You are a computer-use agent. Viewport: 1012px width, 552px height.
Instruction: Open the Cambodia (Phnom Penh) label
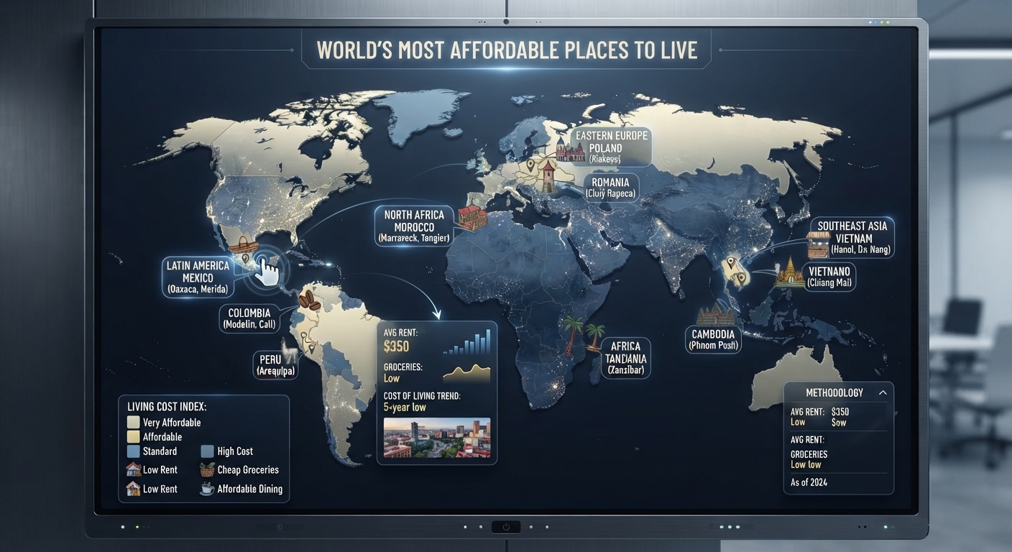713,339
